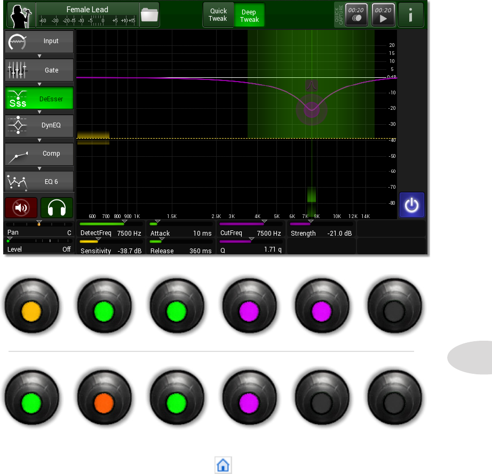
Task: Click the Release 360 ms parameter
Action: click(x=181, y=246)
